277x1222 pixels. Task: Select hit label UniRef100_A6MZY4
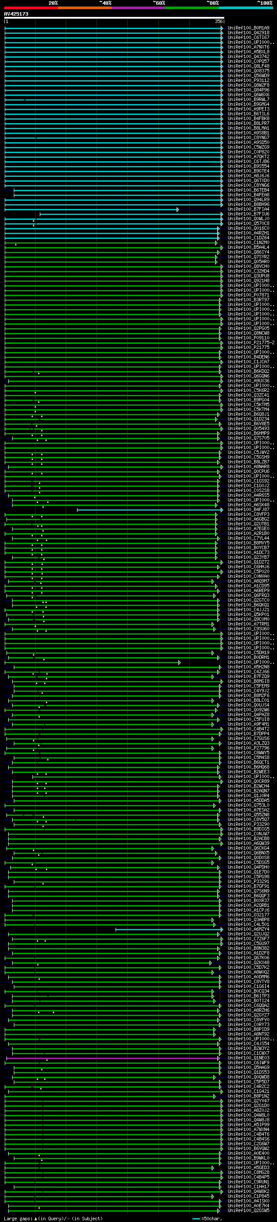tap(248, 929)
